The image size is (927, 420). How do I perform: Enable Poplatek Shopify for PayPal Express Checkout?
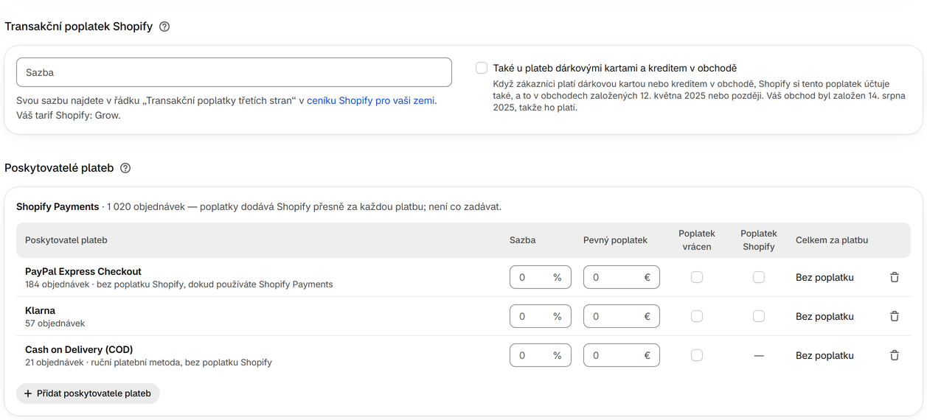[759, 277]
